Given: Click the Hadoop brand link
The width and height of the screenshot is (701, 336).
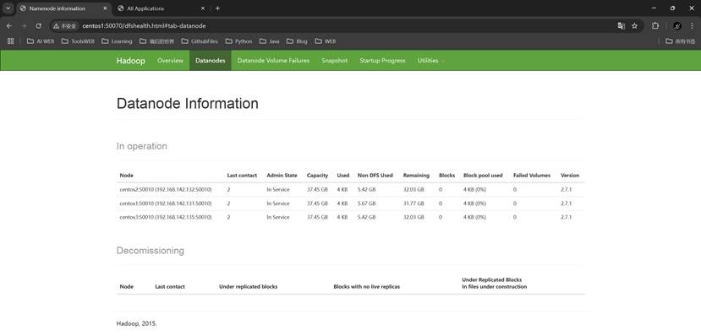Looking at the screenshot, I should (130, 61).
